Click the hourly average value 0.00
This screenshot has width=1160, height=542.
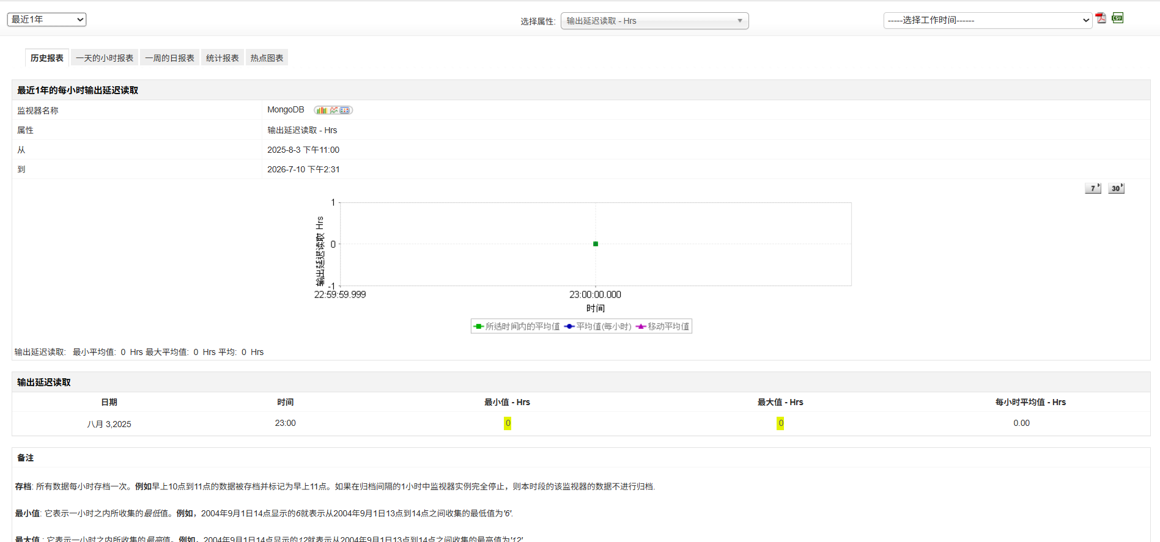tap(1021, 423)
